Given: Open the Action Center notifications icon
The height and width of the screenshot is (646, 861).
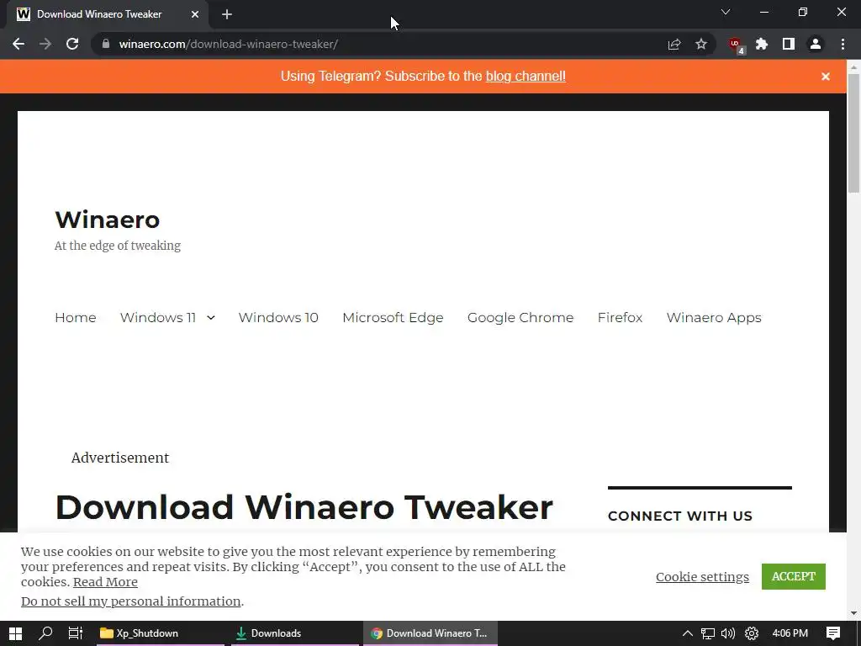Looking at the screenshot, I should (x=833, y=633).
